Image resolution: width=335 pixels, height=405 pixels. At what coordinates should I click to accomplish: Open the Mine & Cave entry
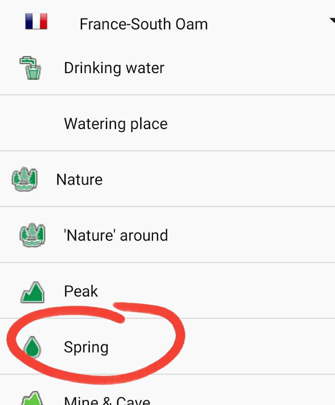click(x=107, y=400)
